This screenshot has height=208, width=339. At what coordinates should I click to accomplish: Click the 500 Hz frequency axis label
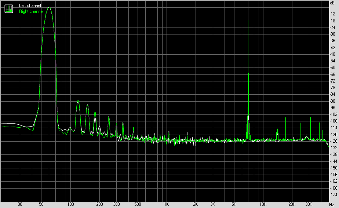pyautogui.click(x=138, y=204)
